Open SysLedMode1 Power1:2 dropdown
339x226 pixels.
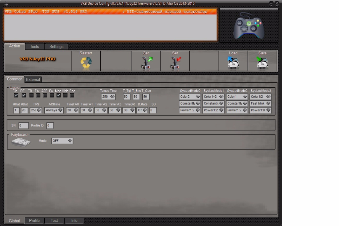pos(214,110)
